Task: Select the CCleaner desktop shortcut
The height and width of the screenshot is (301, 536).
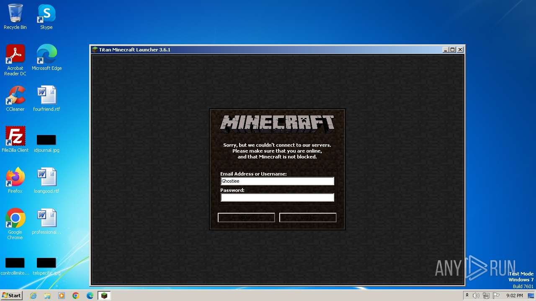Action: [x=15, y=99]
